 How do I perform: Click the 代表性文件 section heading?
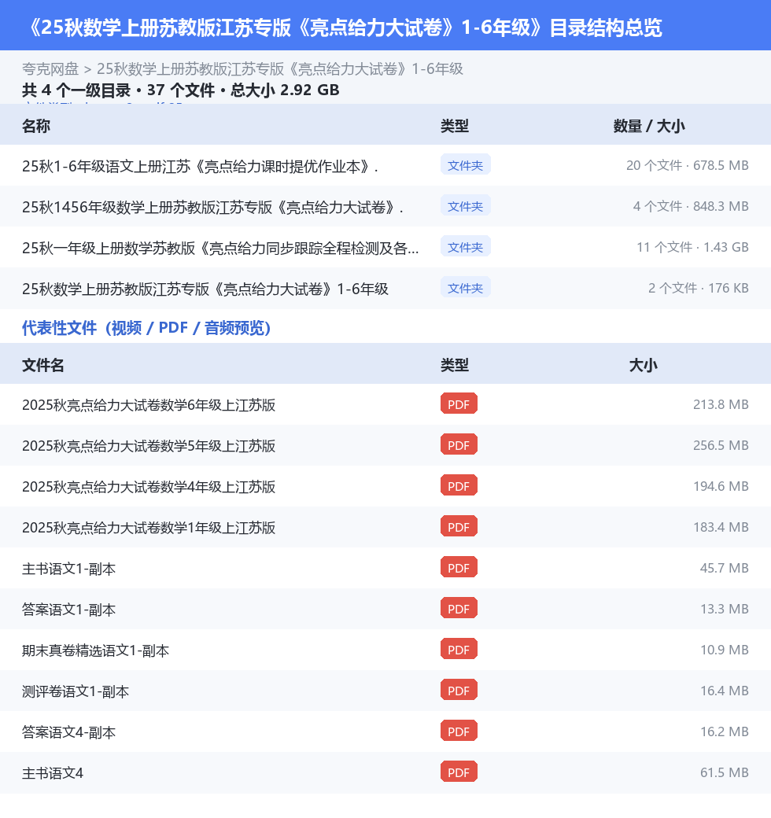tap(146, 328)
